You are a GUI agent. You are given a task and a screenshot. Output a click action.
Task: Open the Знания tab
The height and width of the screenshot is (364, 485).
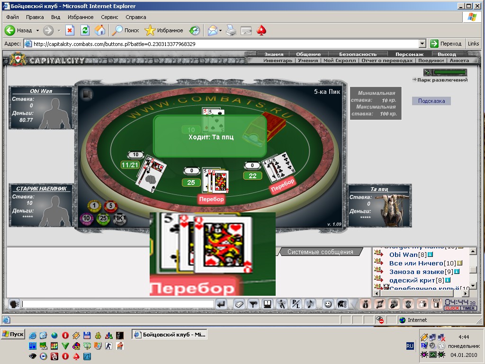(274, 54)
